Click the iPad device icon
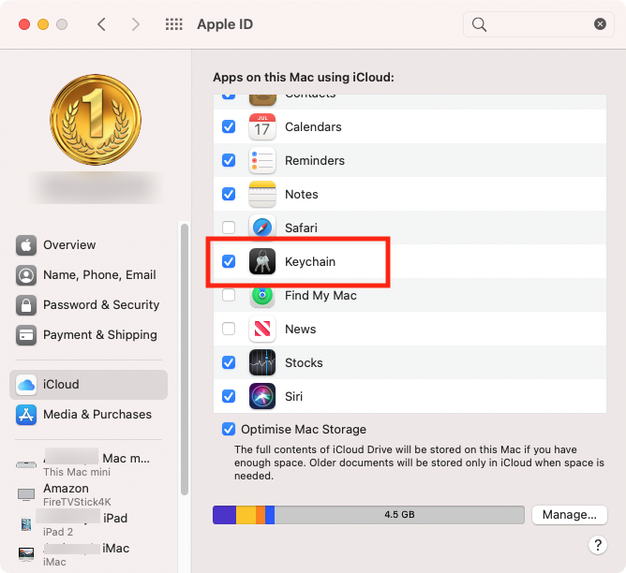This screenshot has width=626, height=573. pos(26,524)
